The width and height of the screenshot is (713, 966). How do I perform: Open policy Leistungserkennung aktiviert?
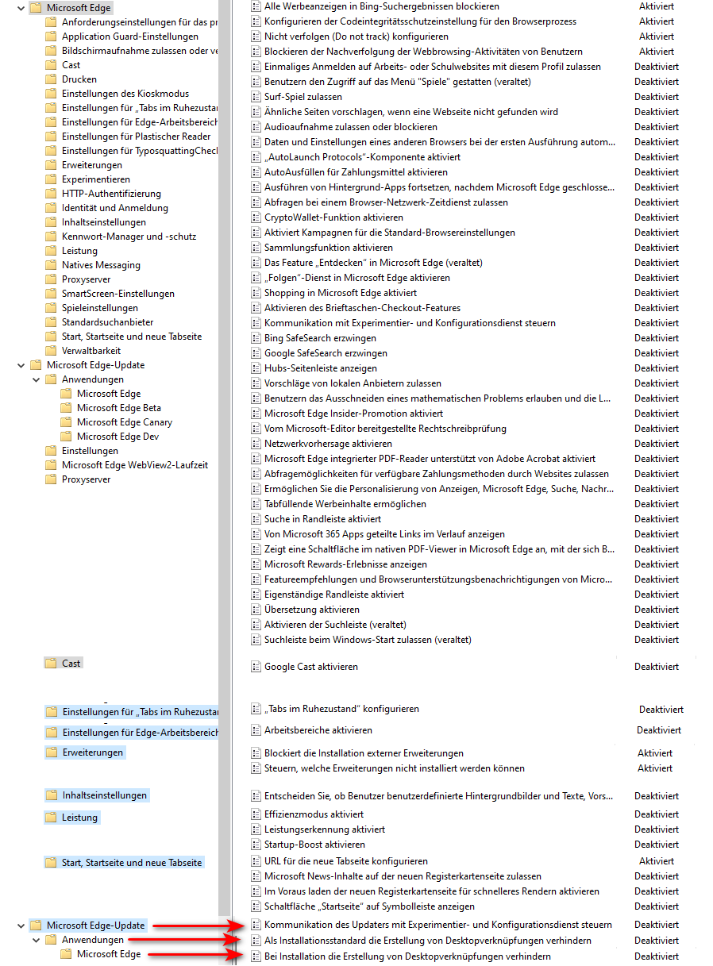[x=325, y=829]
